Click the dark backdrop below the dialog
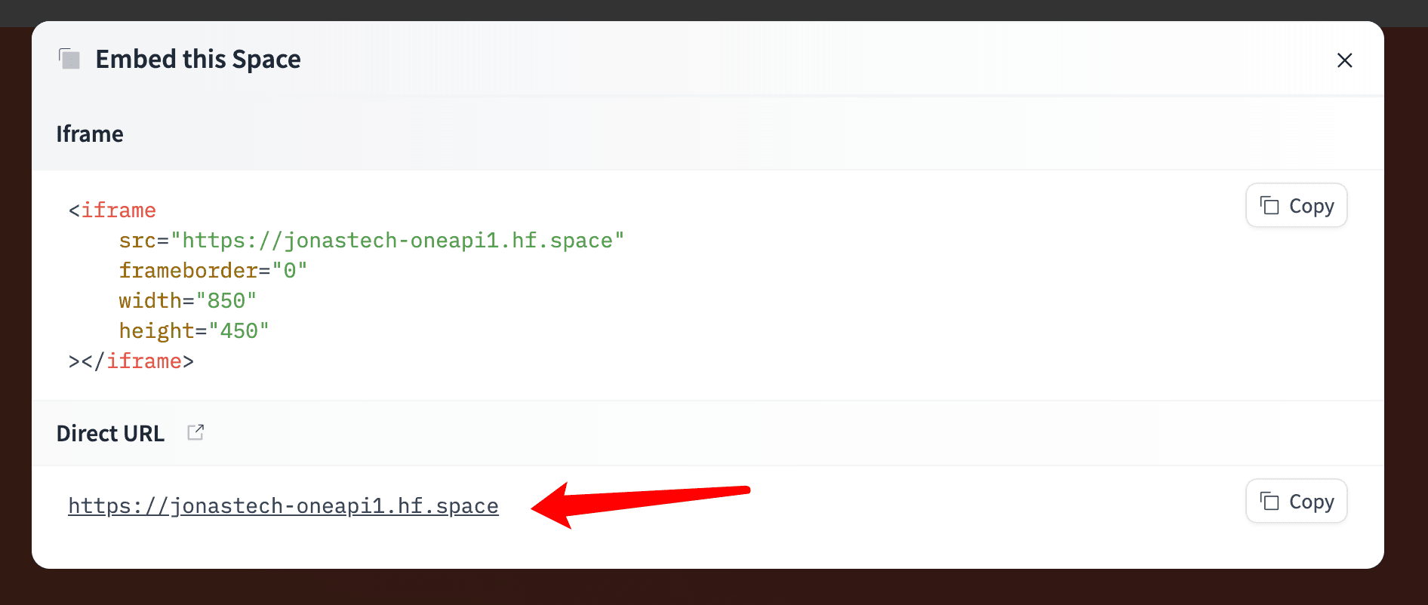 714,588
